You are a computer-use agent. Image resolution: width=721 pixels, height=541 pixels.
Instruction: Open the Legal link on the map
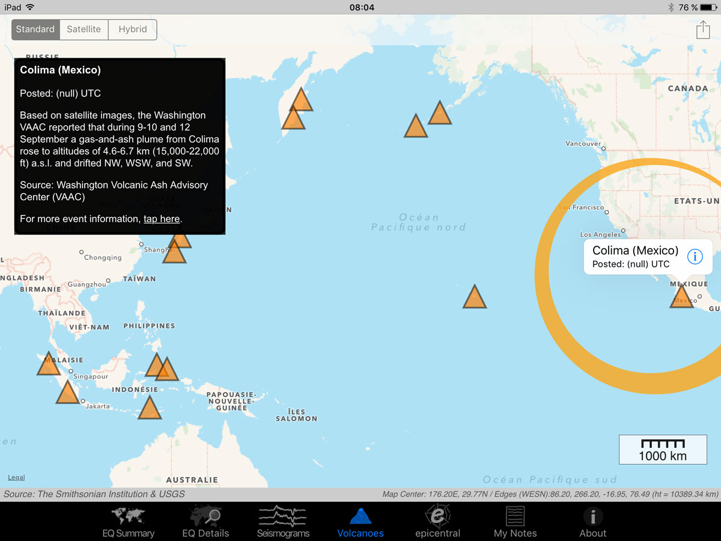pos(16,477)
